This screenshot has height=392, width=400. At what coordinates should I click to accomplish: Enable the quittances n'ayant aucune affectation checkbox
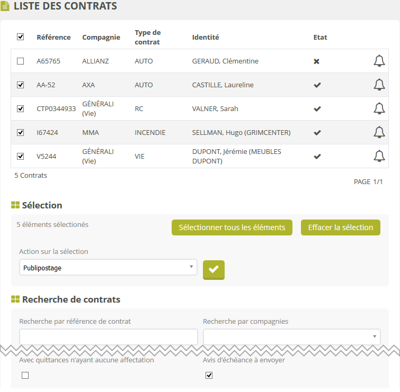click(25, 376)
